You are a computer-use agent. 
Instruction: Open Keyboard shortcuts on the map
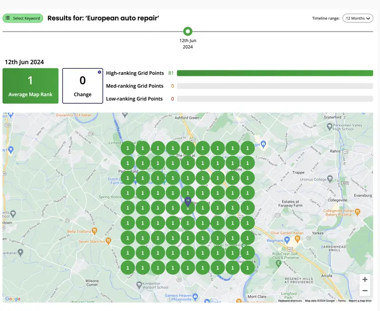(290, 301)
